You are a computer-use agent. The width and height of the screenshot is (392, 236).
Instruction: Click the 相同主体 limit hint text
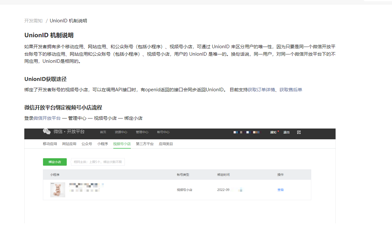[x=98, y=162]
